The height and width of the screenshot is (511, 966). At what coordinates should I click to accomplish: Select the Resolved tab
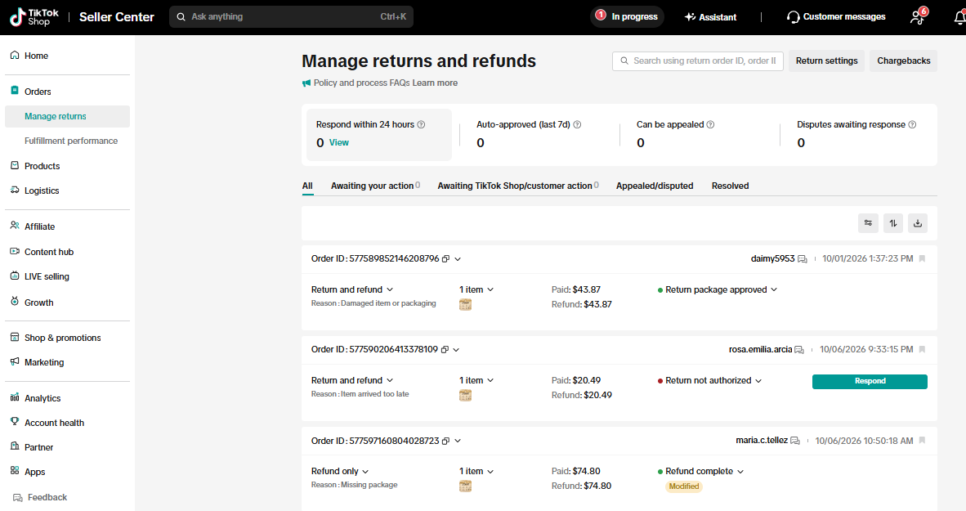pyautogui.click(x=730, y=186)
